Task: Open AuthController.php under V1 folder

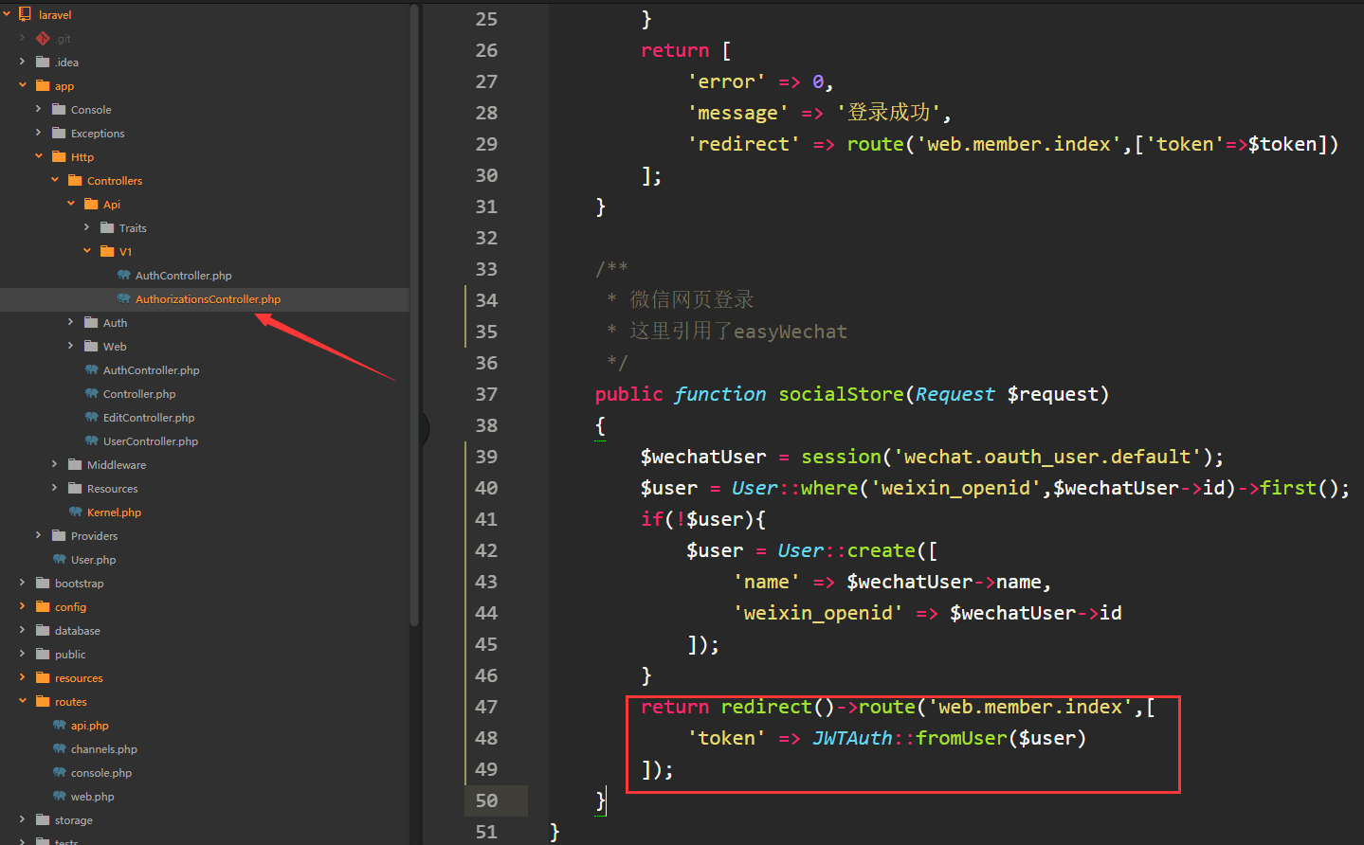Action: 183,275
